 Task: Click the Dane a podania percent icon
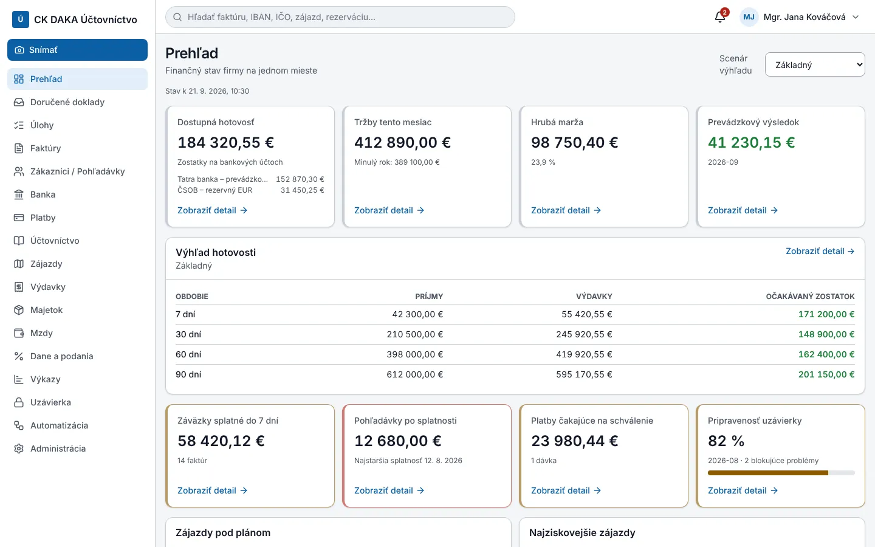pyautogui.click(x=19, y=356)
